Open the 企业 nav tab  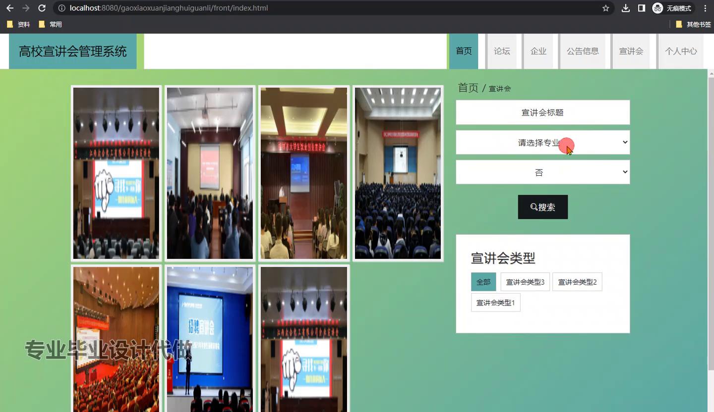[x=538, y=51]
